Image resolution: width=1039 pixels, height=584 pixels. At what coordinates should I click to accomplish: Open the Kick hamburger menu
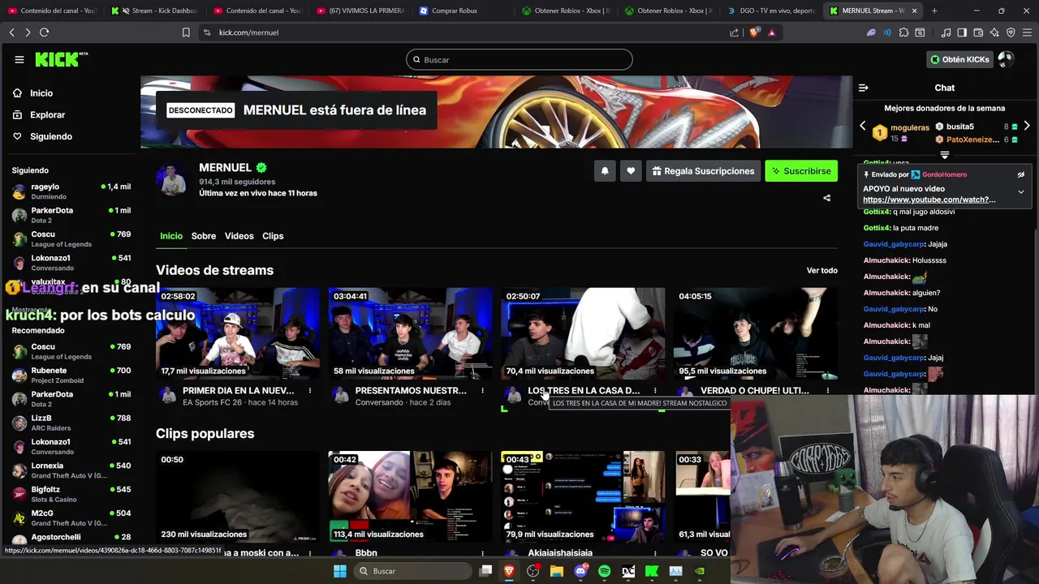pos(19,59)
